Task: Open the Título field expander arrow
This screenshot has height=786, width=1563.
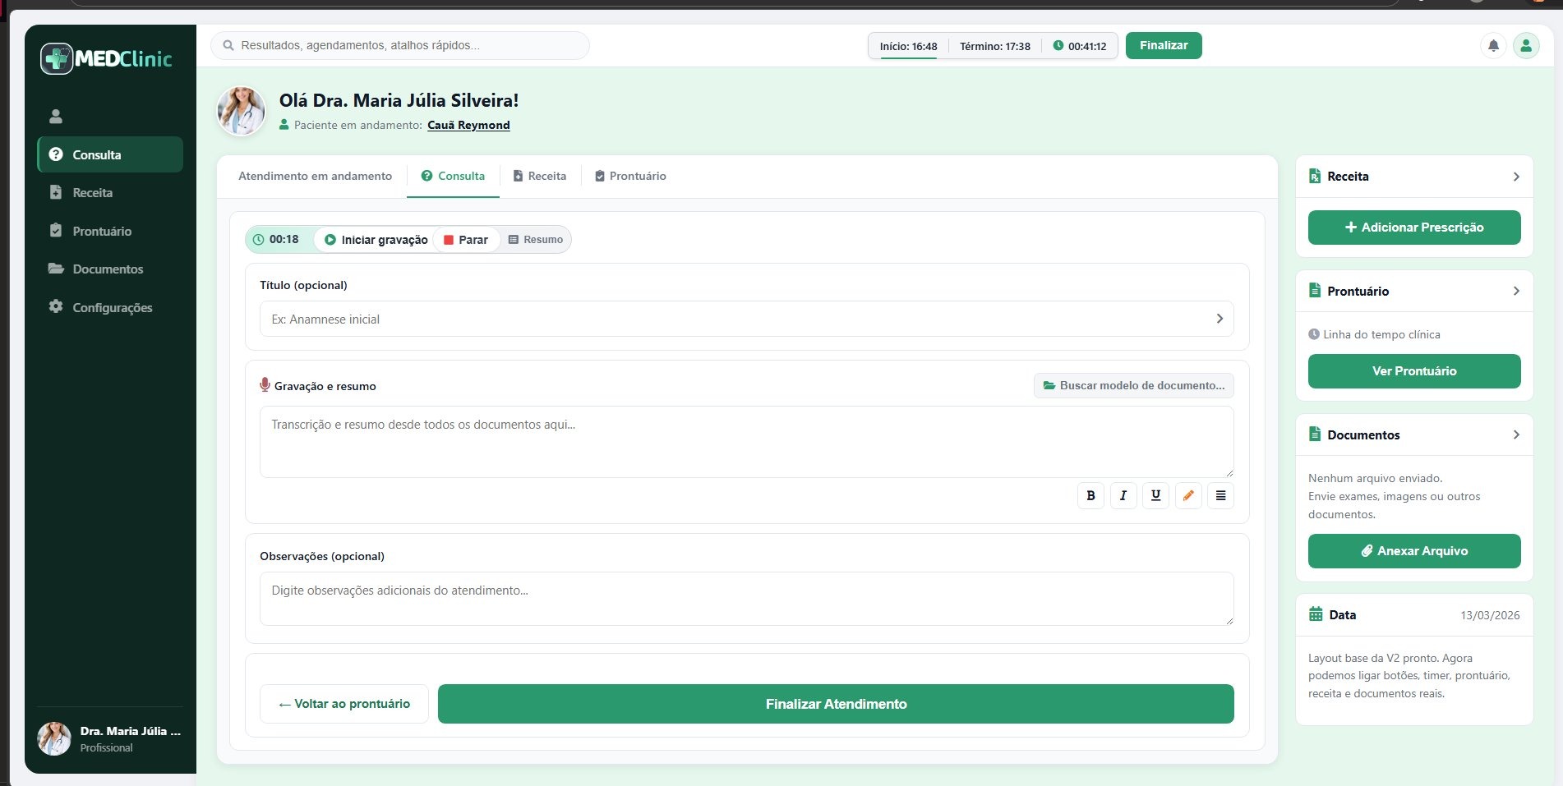Action: click(1220, 319)
